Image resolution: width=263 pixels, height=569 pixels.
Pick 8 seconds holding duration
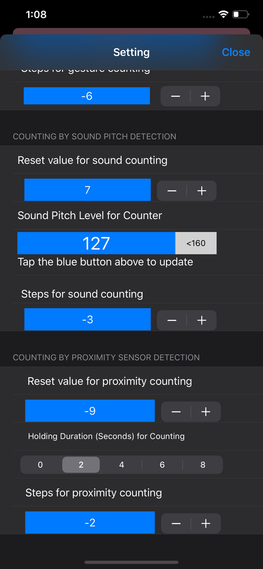(x=203, y=465)
